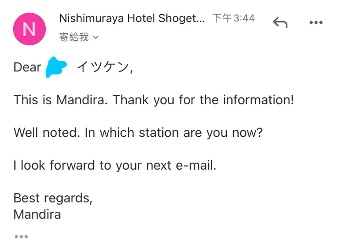Click the words "Well noted."
This screenshot has height=242, width=339.
47,133
